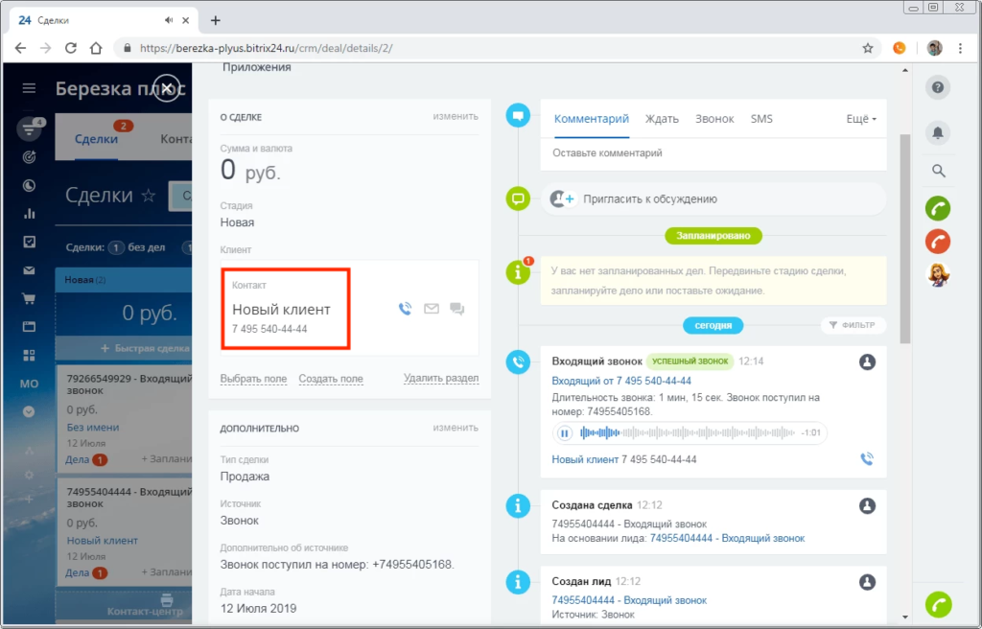Open the MO sidebar item

click(x=29, y=384)
